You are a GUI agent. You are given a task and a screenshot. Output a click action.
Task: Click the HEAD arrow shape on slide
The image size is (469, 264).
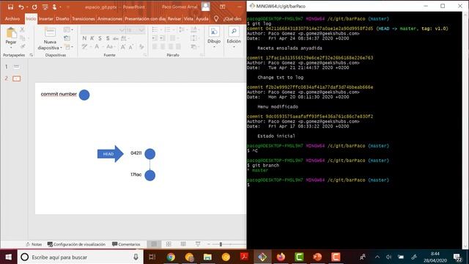click(x=110, y=154)
